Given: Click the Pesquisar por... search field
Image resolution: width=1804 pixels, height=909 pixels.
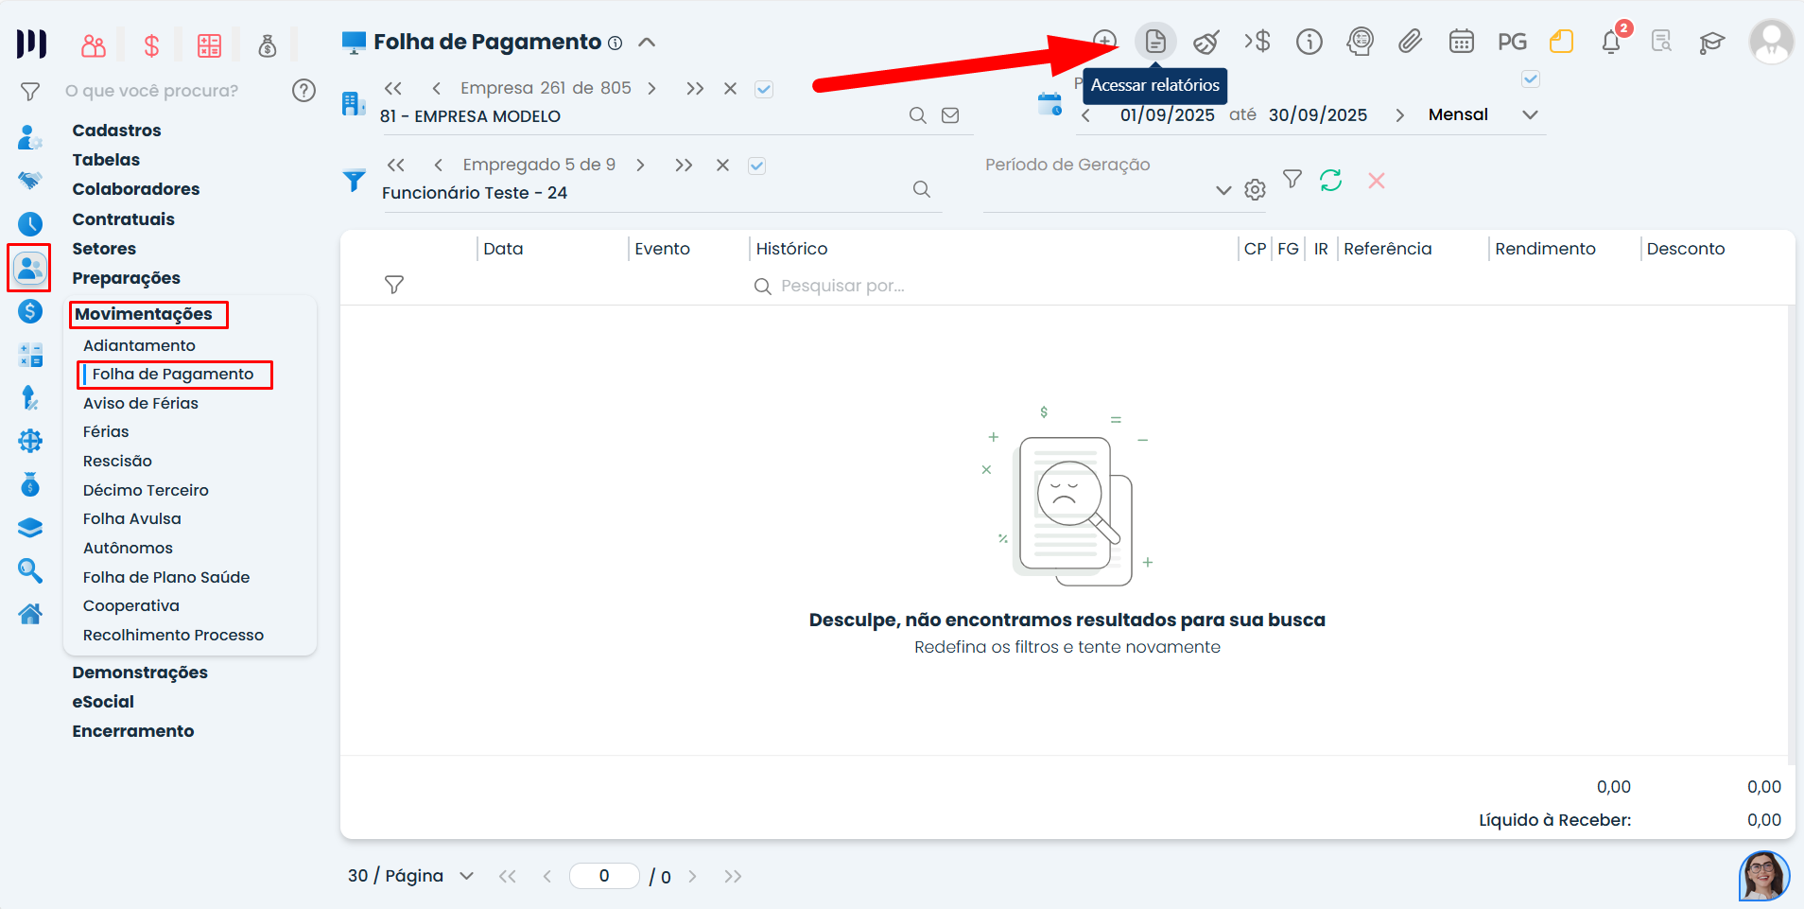Looking at the screenshot, I should (841, 286).
